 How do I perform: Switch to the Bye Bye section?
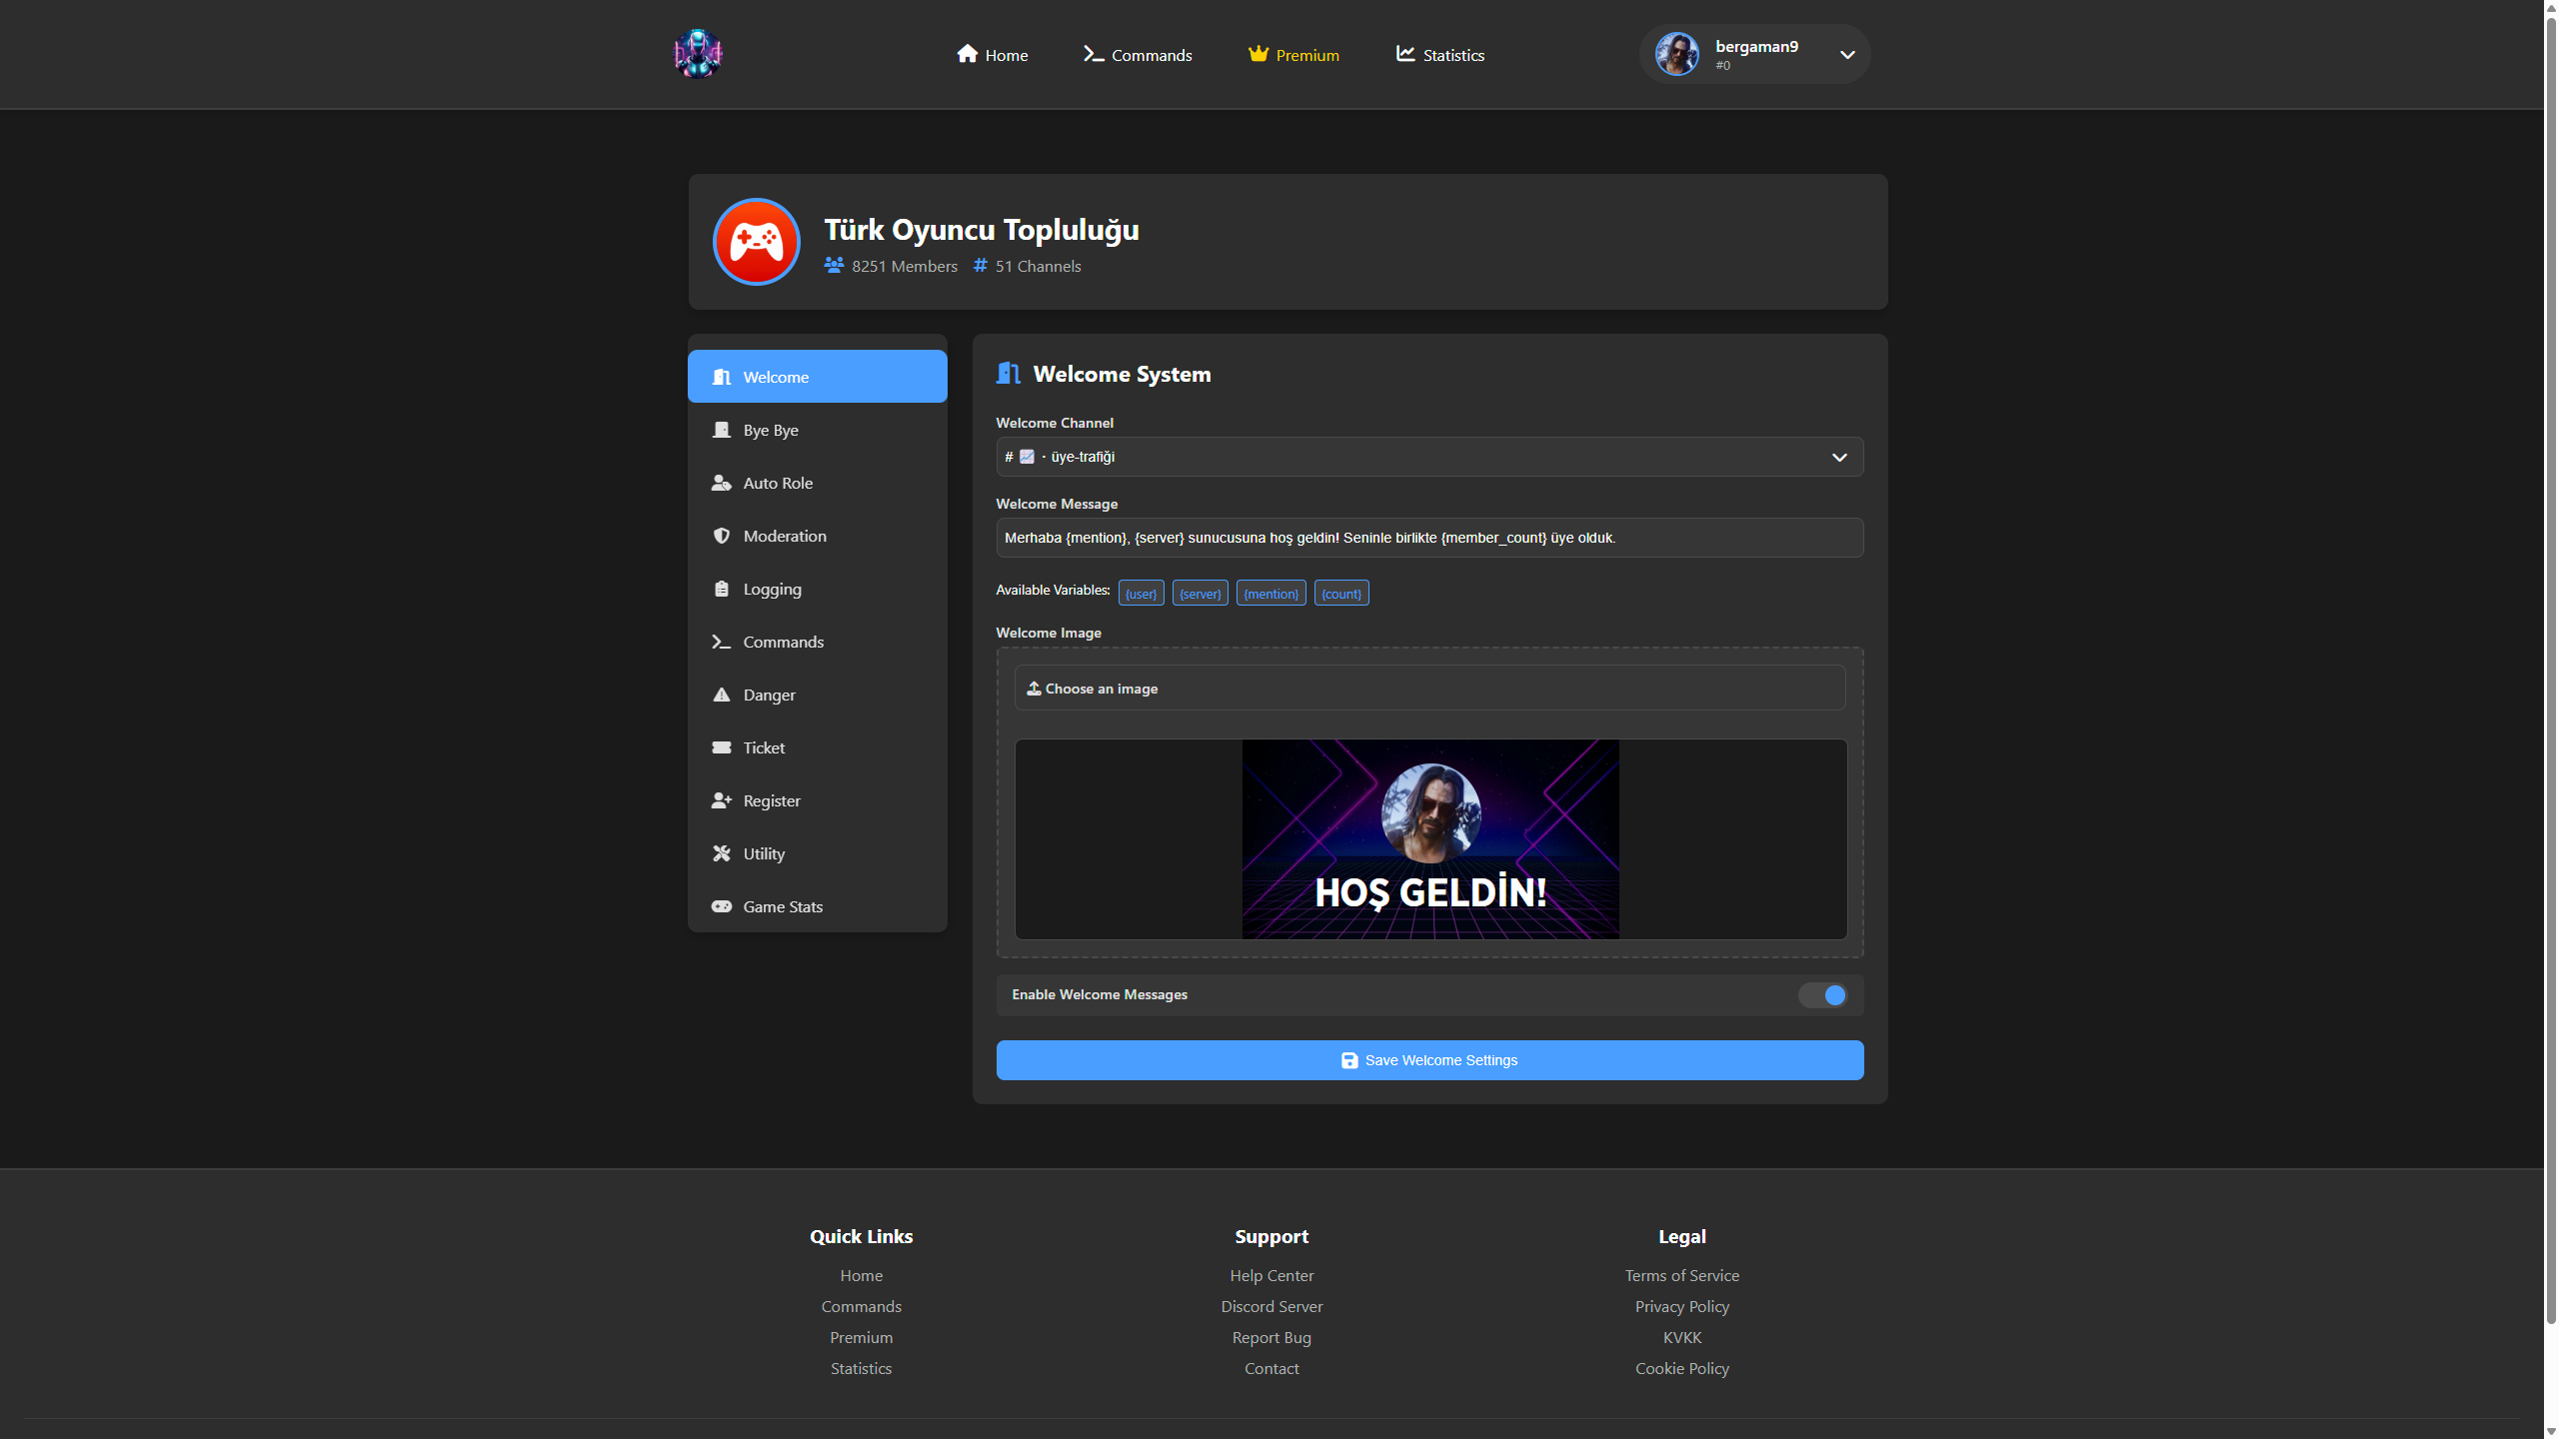click(818, 430)
